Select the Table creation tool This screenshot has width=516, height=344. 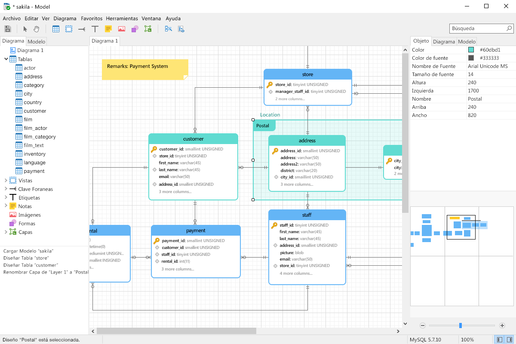[x=56, y=28]
